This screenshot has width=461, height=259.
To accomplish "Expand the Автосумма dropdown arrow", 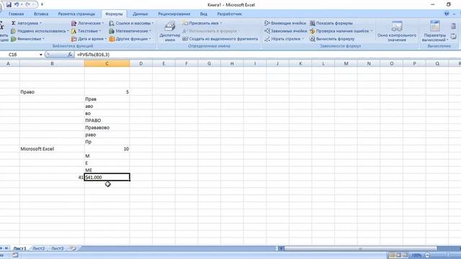I will point(40,23).
